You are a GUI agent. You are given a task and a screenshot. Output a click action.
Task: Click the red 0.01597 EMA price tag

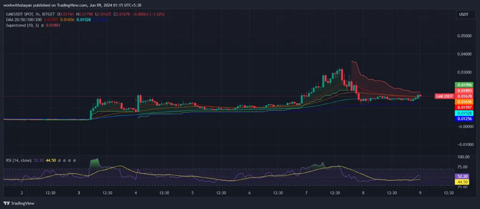[464, 108]
